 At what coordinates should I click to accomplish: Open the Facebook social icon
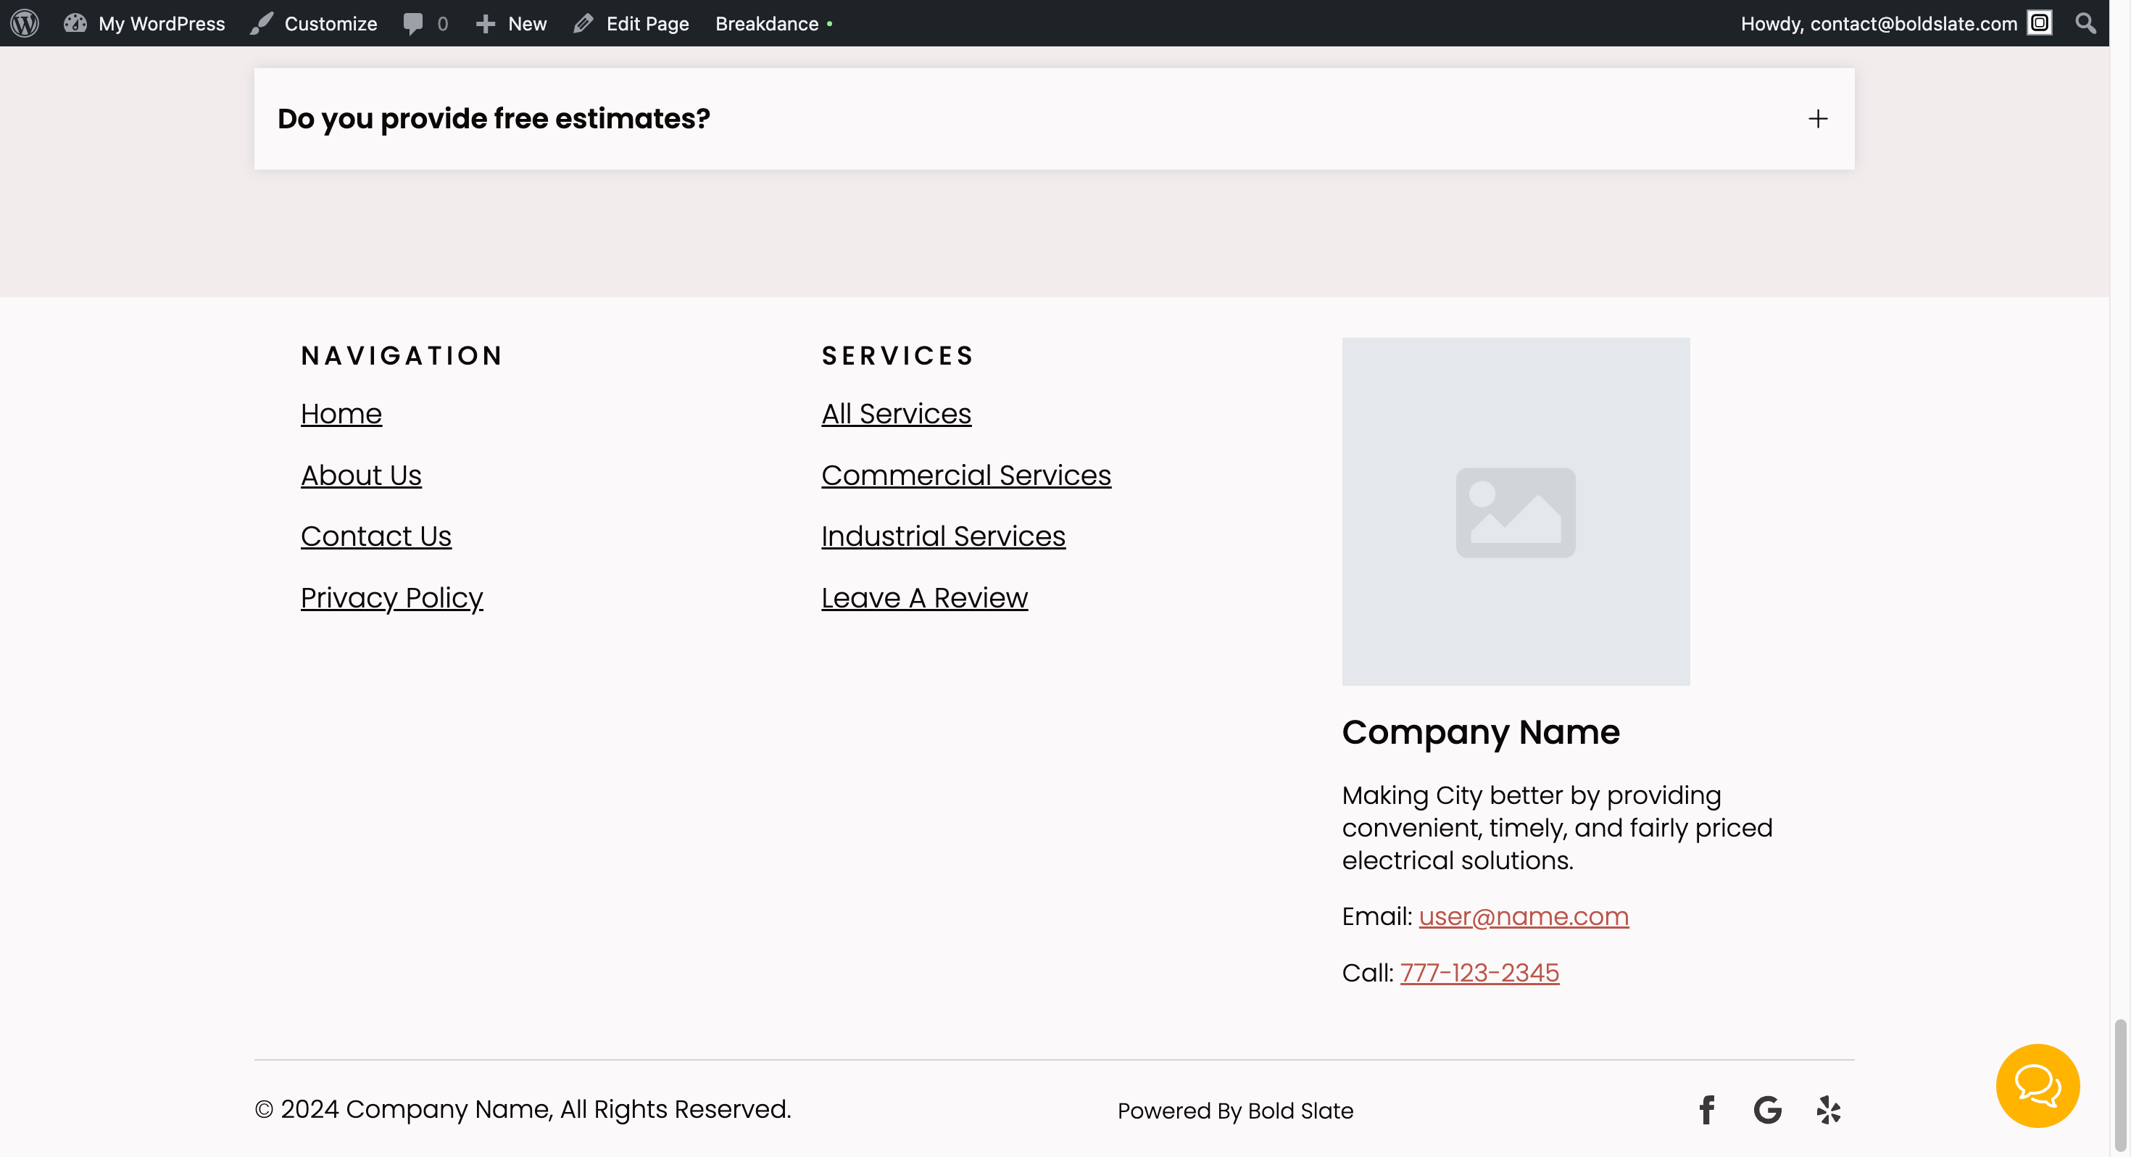click(1707, 1110)
